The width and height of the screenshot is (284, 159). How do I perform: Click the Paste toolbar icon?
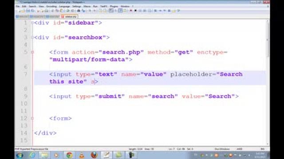click(x=62, y=11)
